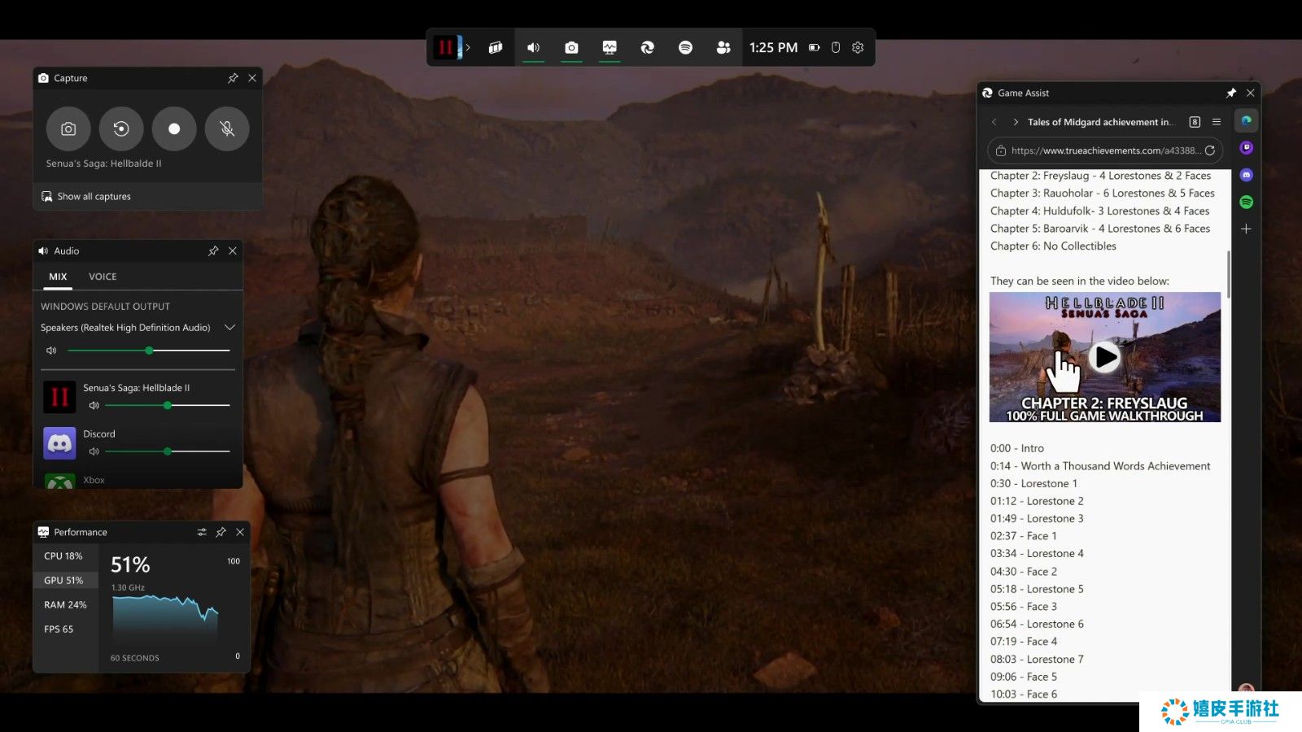Toggle the microphone during capture
Screen dimensions: 1302x732
[227, 129]
